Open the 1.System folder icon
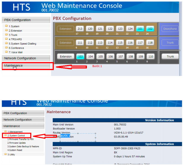183x165 pixels. pyautogui.click(x=7, y=26)
